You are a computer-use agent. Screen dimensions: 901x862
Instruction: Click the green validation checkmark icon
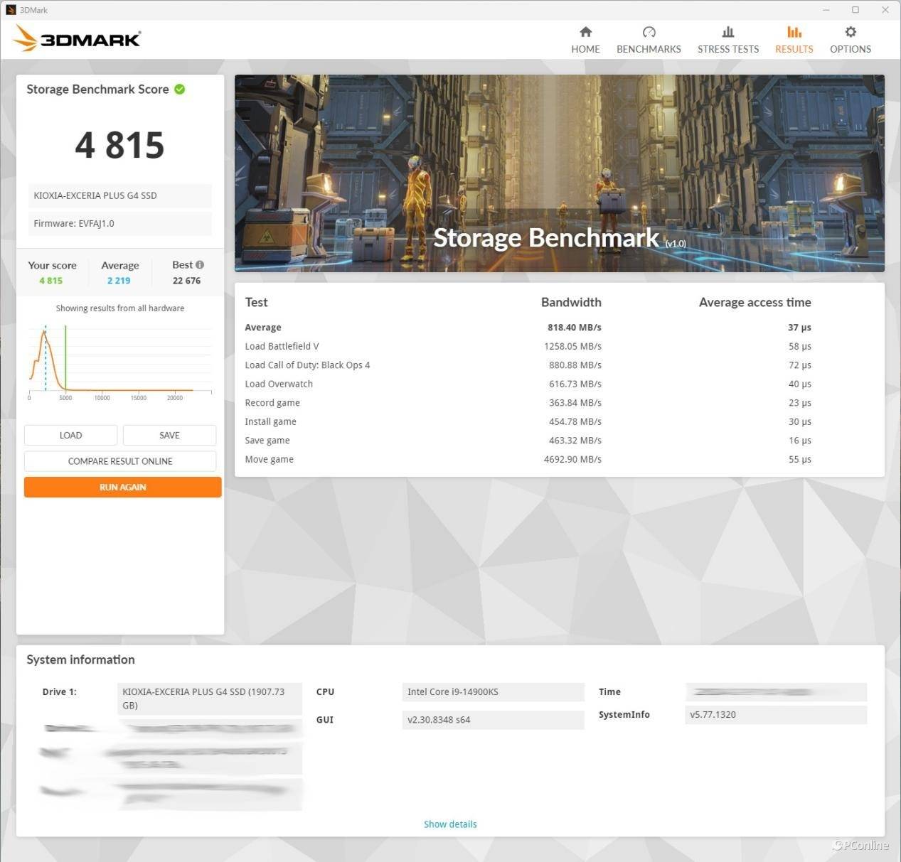click(180, 90)
